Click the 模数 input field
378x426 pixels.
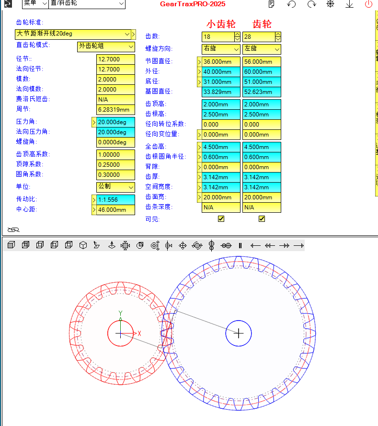(x=115, y=80)
